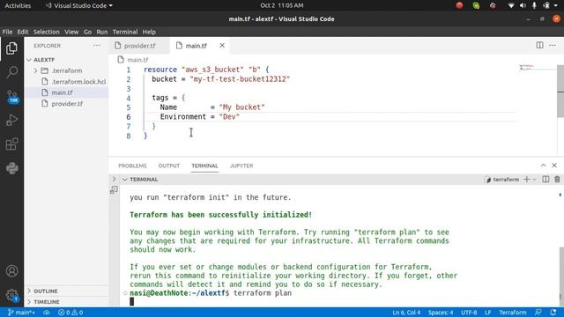Screen dimensions: 564x317
Task: Open the notifications bell in status bar
Action: coord(553,313)
